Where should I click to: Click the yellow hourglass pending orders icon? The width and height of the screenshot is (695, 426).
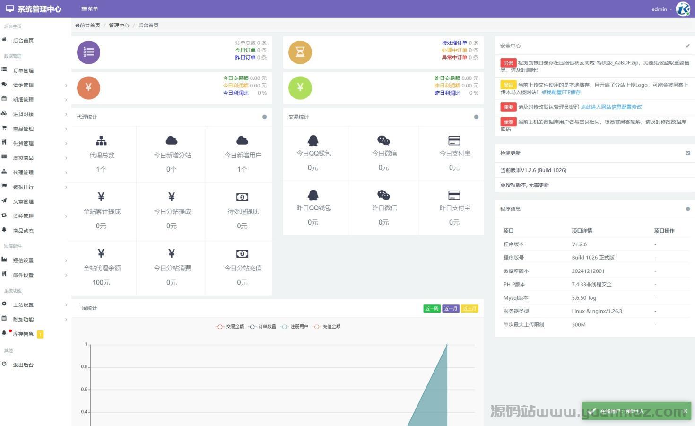(300, 52)
